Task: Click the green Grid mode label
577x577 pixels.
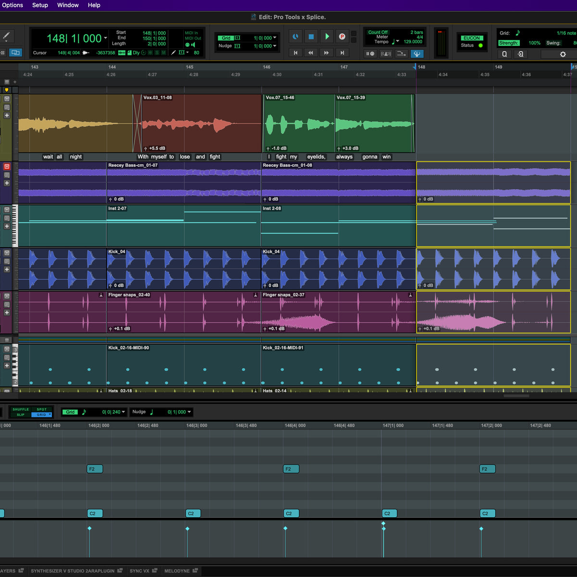Action: pos(226,38)
